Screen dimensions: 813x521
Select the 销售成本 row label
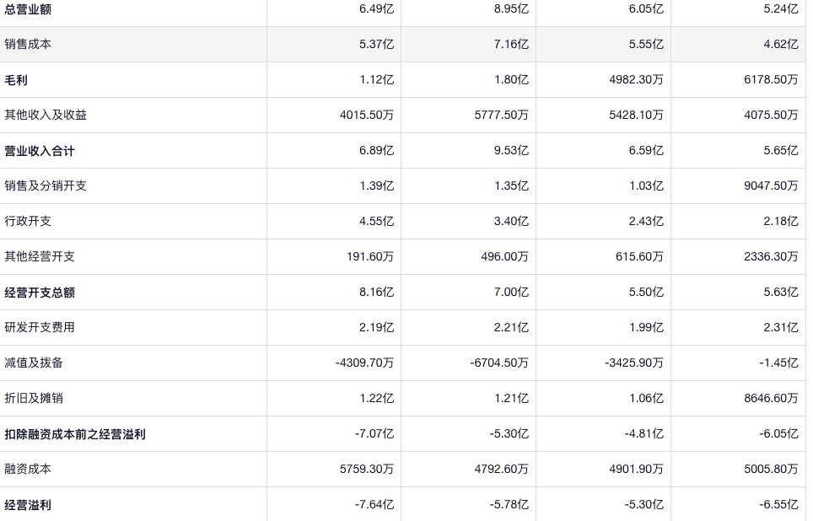pos(28,44)
